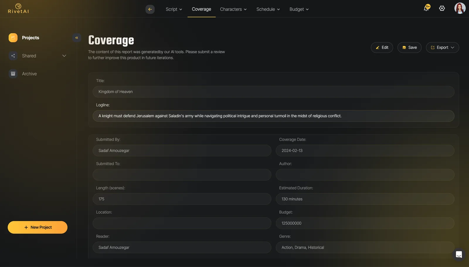The image size is (469, 267).
Task: Expand the Shared section chevron
Action: click(x=64, y=56)
